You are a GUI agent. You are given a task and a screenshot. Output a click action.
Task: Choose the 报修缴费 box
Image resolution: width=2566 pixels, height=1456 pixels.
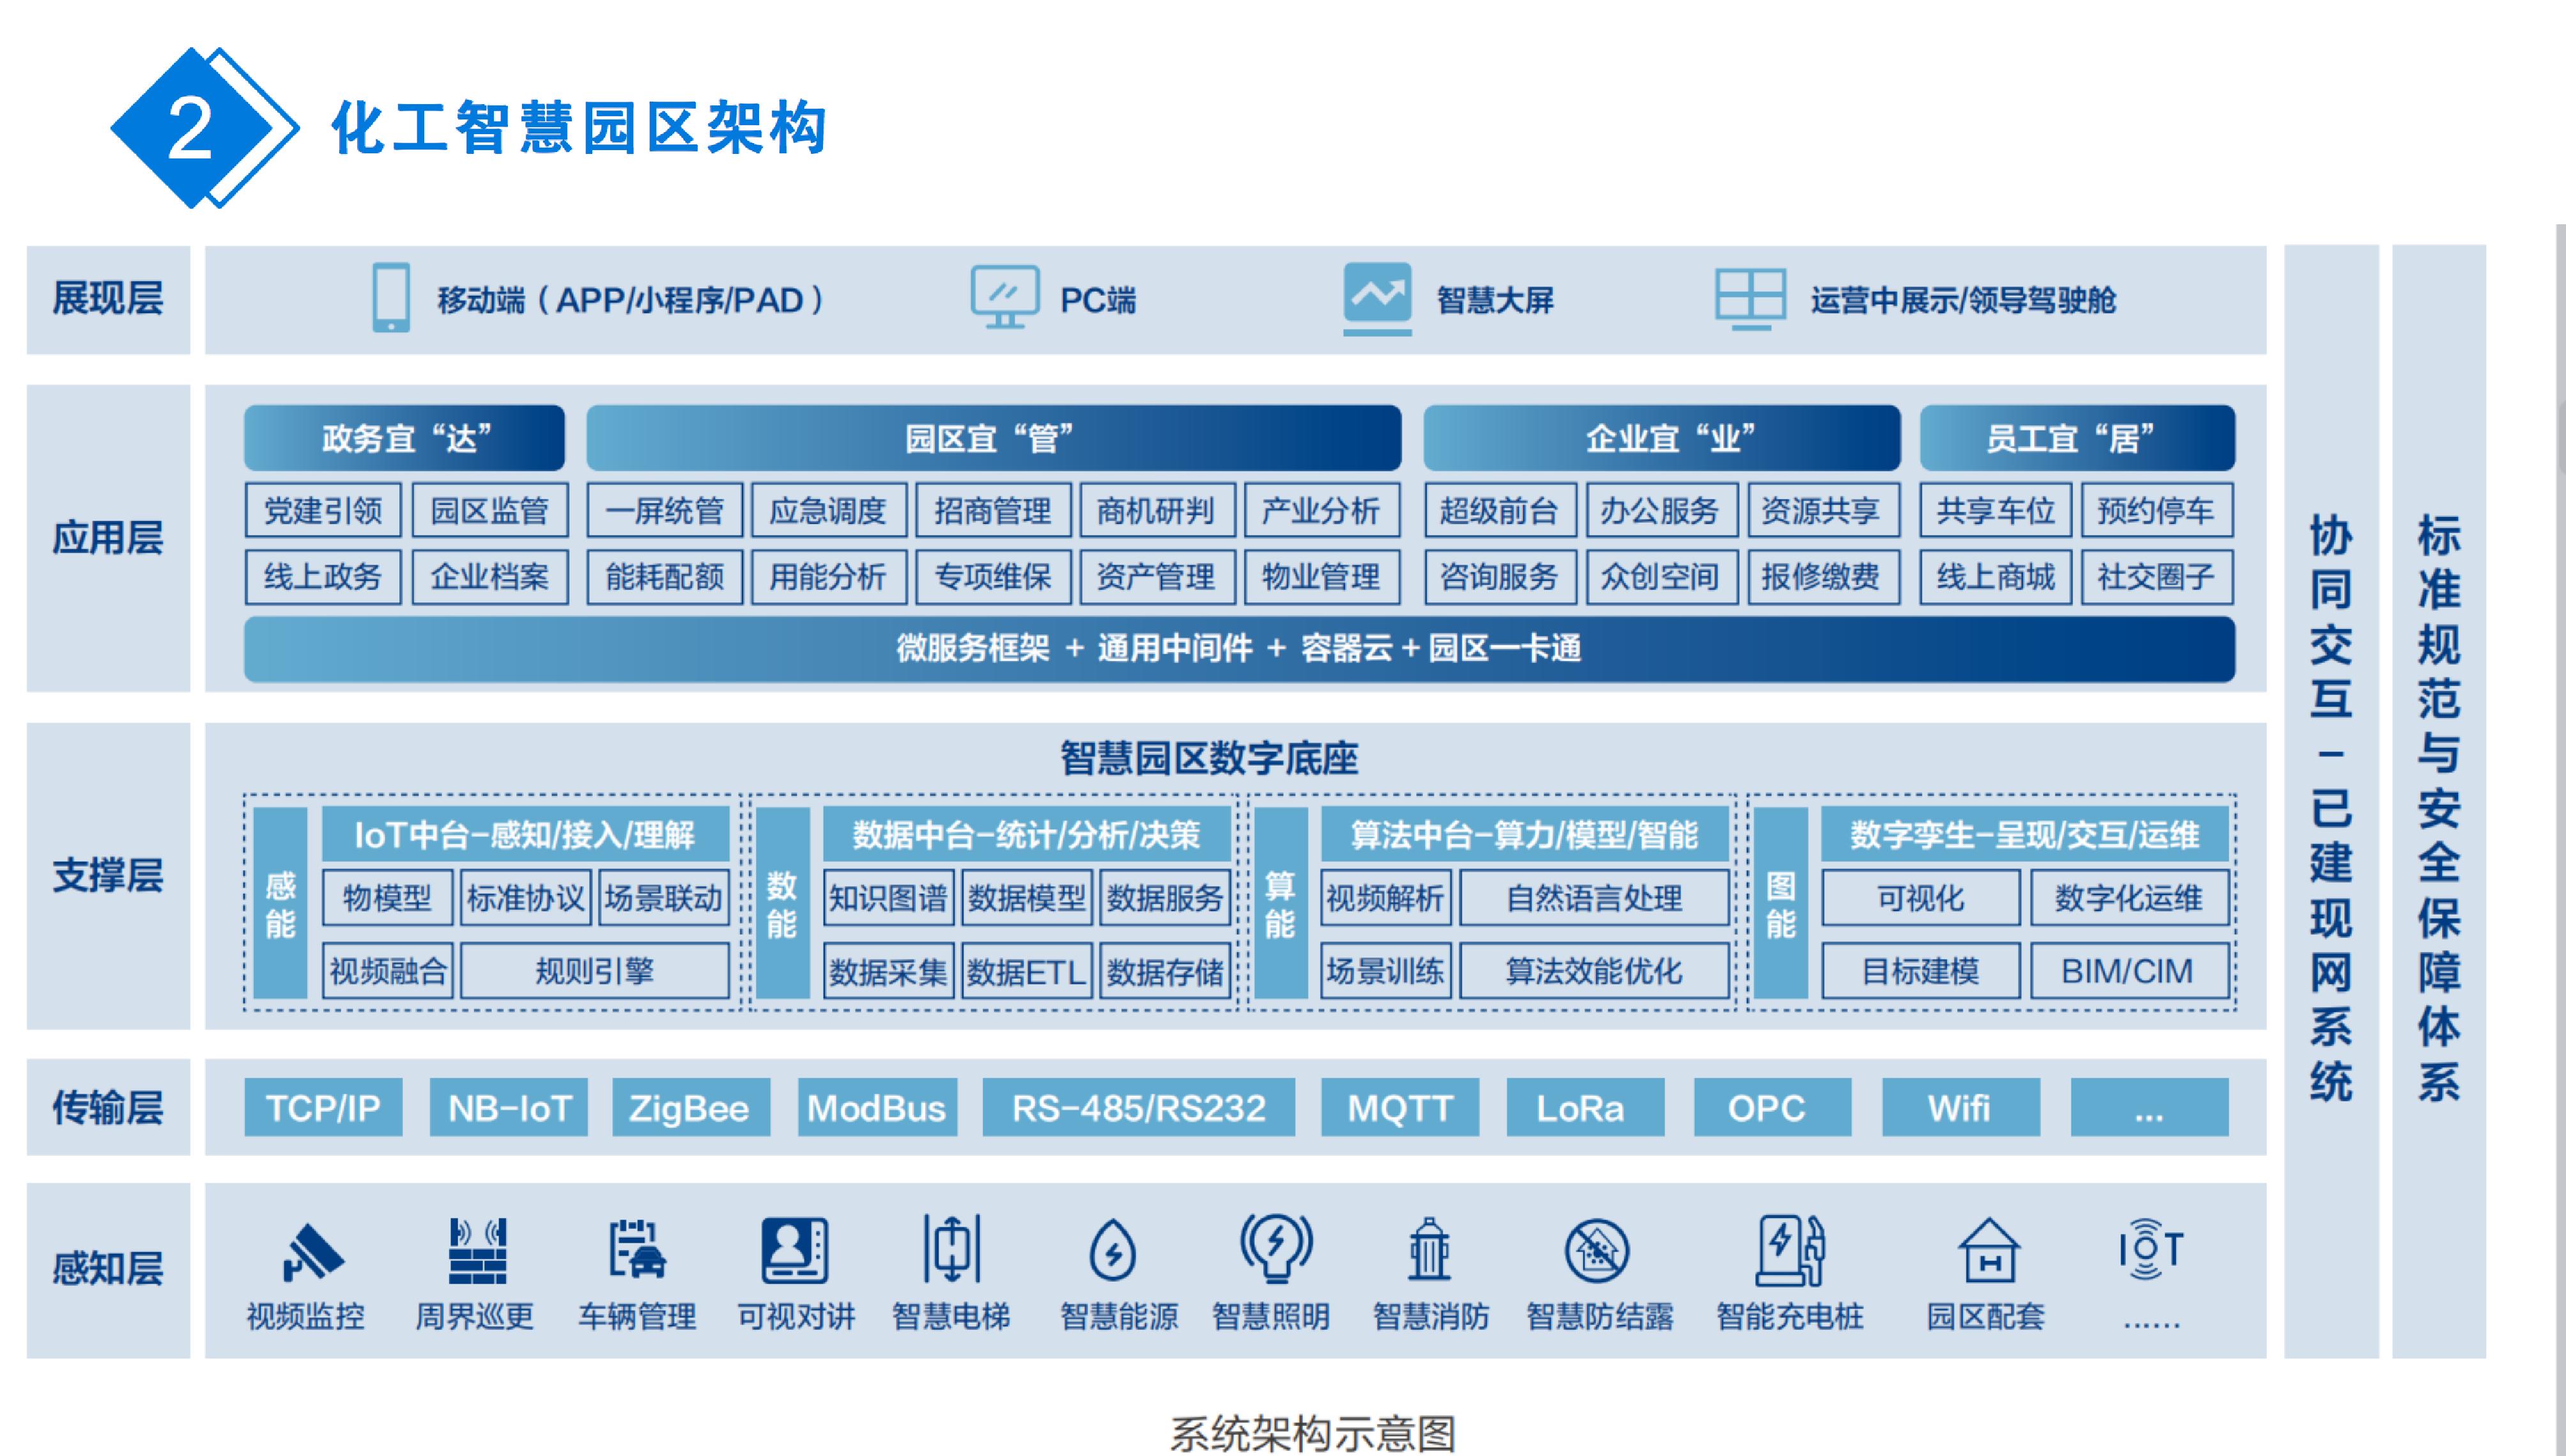(1823, 577)
